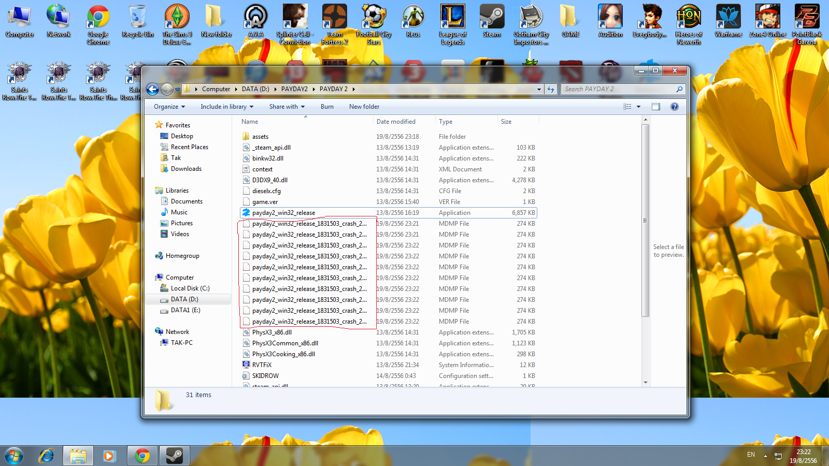
Task: Show hidden system tray icons
Action: pyautogui.click(x=765, y=456)
